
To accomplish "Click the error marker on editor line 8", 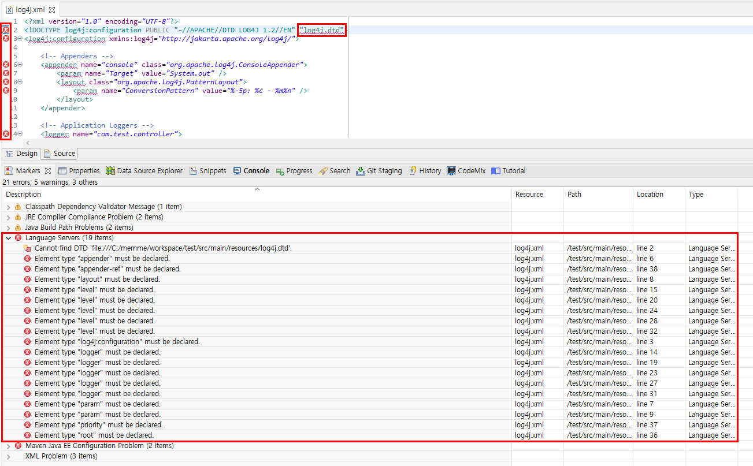I will coord(6,82).
